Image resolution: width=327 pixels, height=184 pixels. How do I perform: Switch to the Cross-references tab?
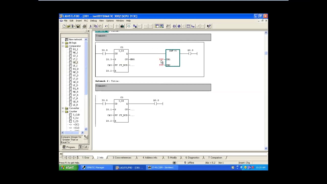[x=122, y=158]
